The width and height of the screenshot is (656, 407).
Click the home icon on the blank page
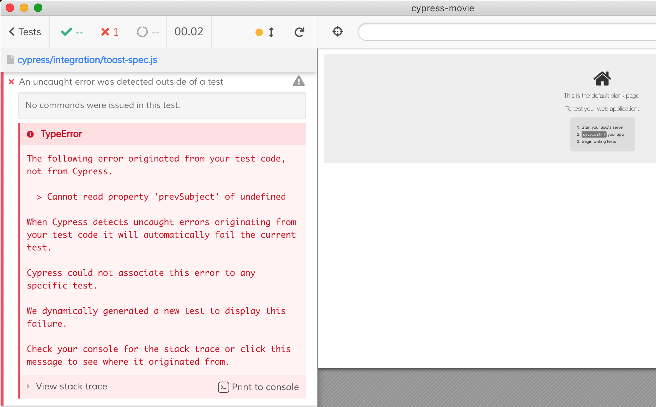coord(602,78)
